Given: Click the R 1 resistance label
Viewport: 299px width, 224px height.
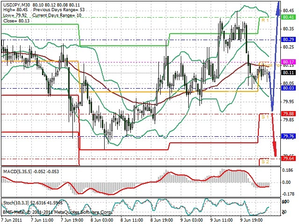Looking at the screenshot, I should coord(265,21).
